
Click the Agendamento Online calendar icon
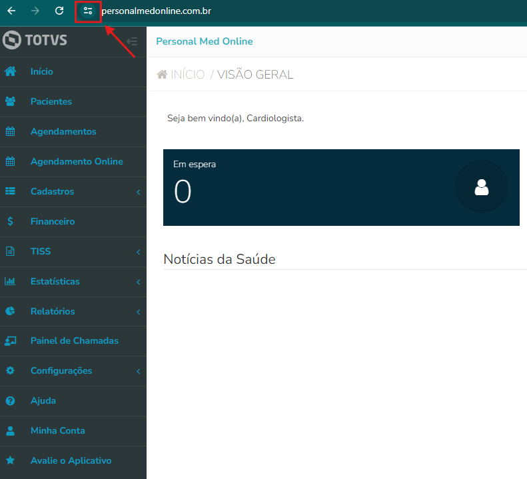pyautogui.click(x=10, y=161)
